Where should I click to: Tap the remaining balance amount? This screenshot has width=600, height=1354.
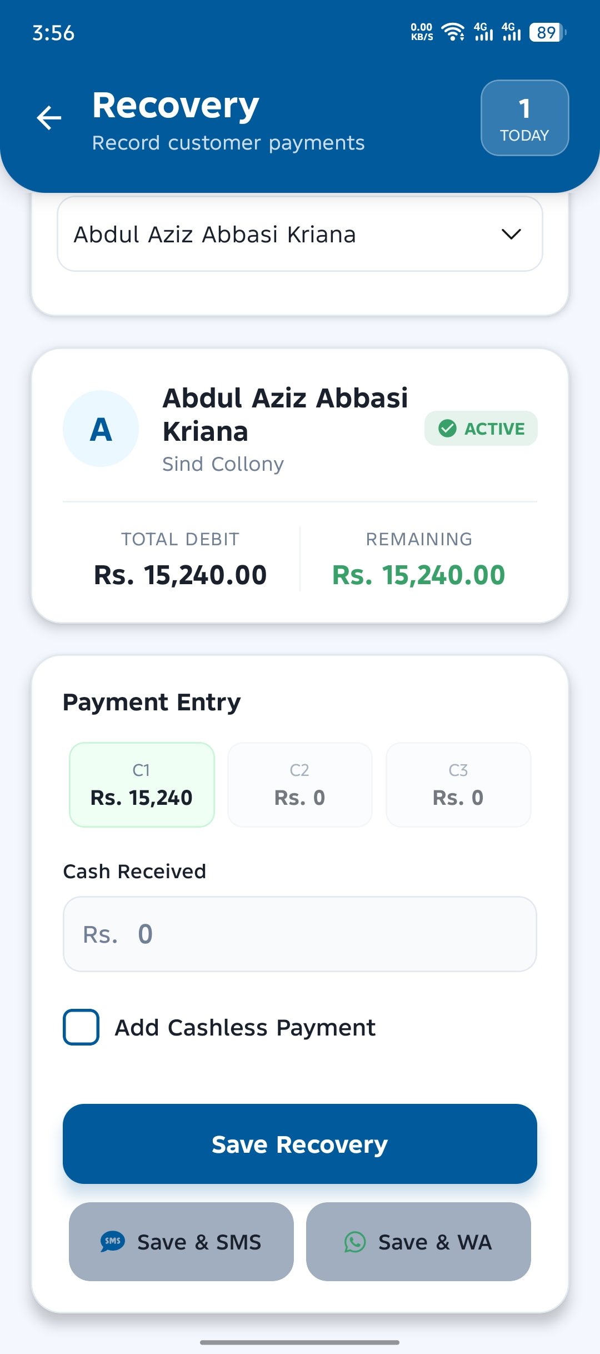click(x=418, y=575)
